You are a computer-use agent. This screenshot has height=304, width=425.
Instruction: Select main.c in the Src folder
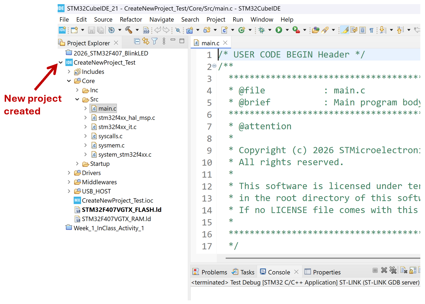(104, 109)
